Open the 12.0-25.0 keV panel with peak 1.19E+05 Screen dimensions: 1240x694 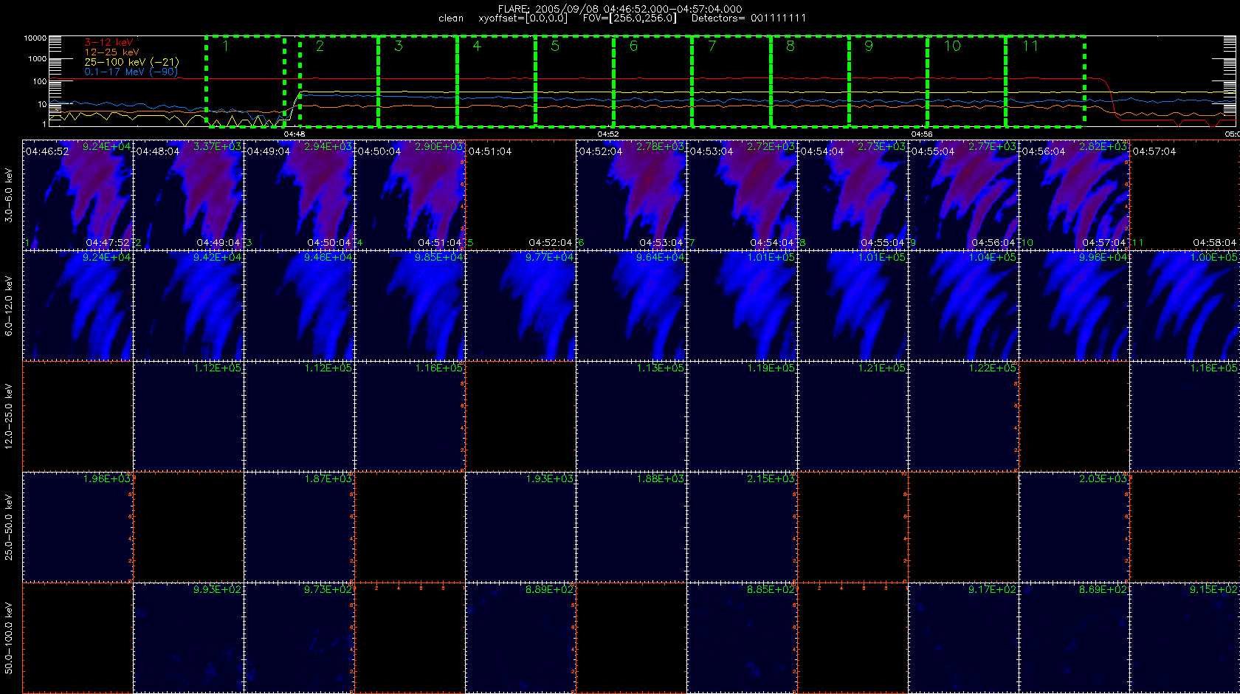click(x=743, y=416)
